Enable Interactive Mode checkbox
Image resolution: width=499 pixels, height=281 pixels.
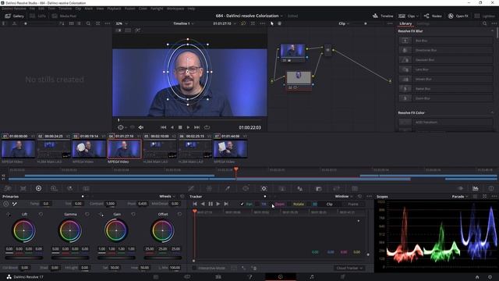pyautogui.click(x=194, y=269)
